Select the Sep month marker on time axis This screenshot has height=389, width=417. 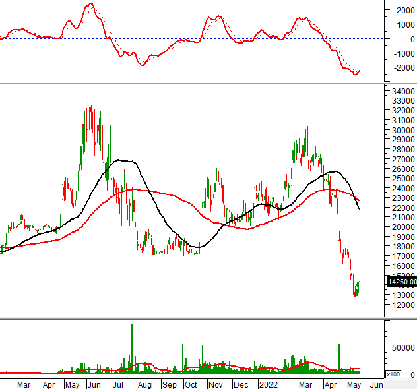(169, 384)
